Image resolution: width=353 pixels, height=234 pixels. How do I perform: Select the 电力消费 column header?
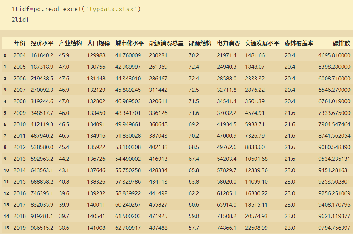click(x=228, y=43)
